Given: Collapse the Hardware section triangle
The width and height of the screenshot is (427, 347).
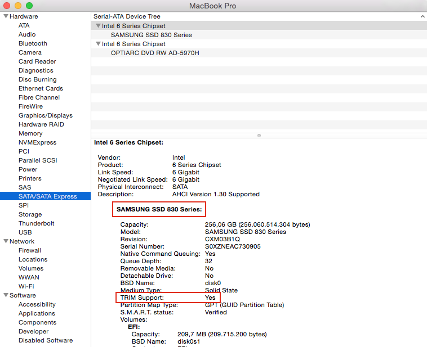Looking at the screenshot, I should (6, 16).
